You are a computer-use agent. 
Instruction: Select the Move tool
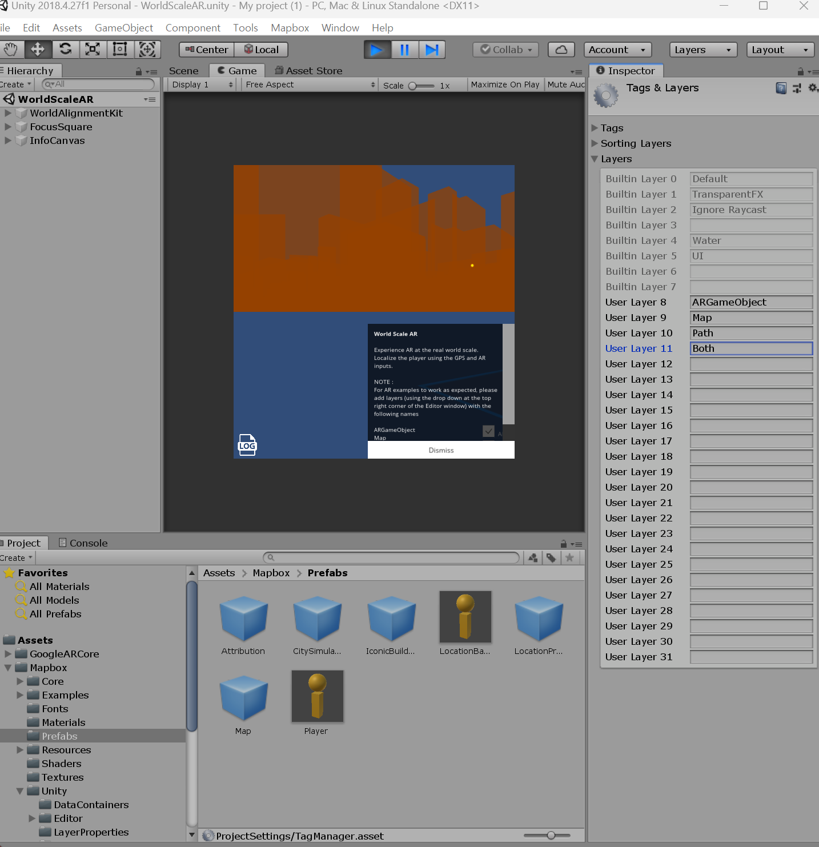click(x=38, y=50)
